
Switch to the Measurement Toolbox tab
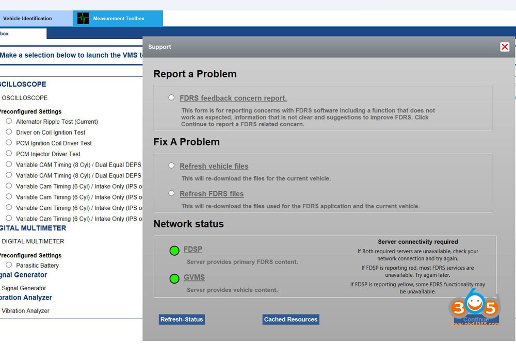119,19
